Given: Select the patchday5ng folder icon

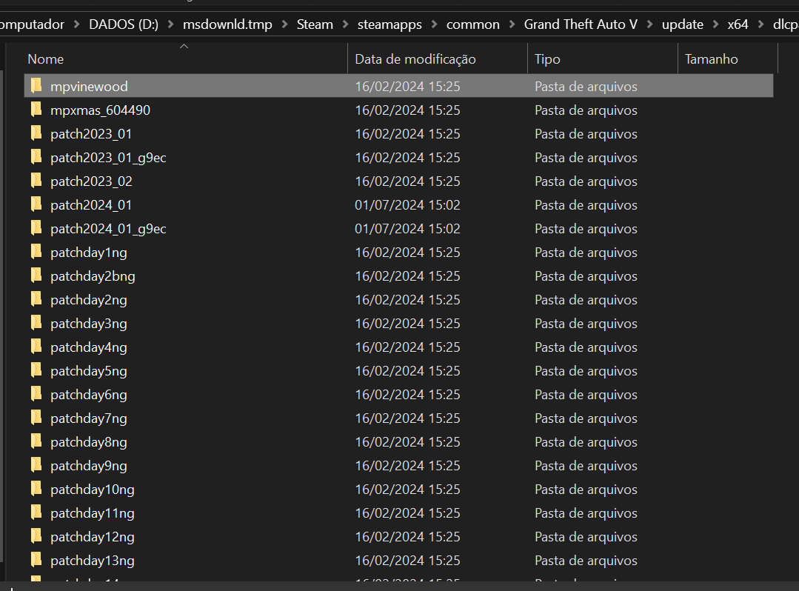Looking at the screenshot, I should (36, 371).
